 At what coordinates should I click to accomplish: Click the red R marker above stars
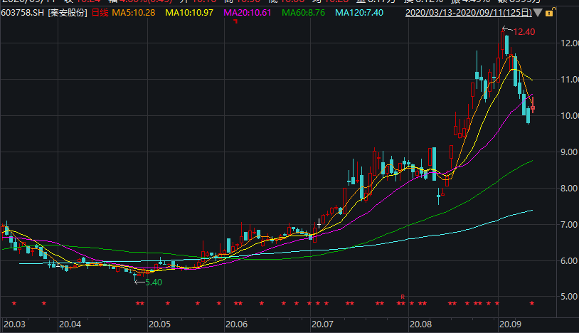(403, 297)
